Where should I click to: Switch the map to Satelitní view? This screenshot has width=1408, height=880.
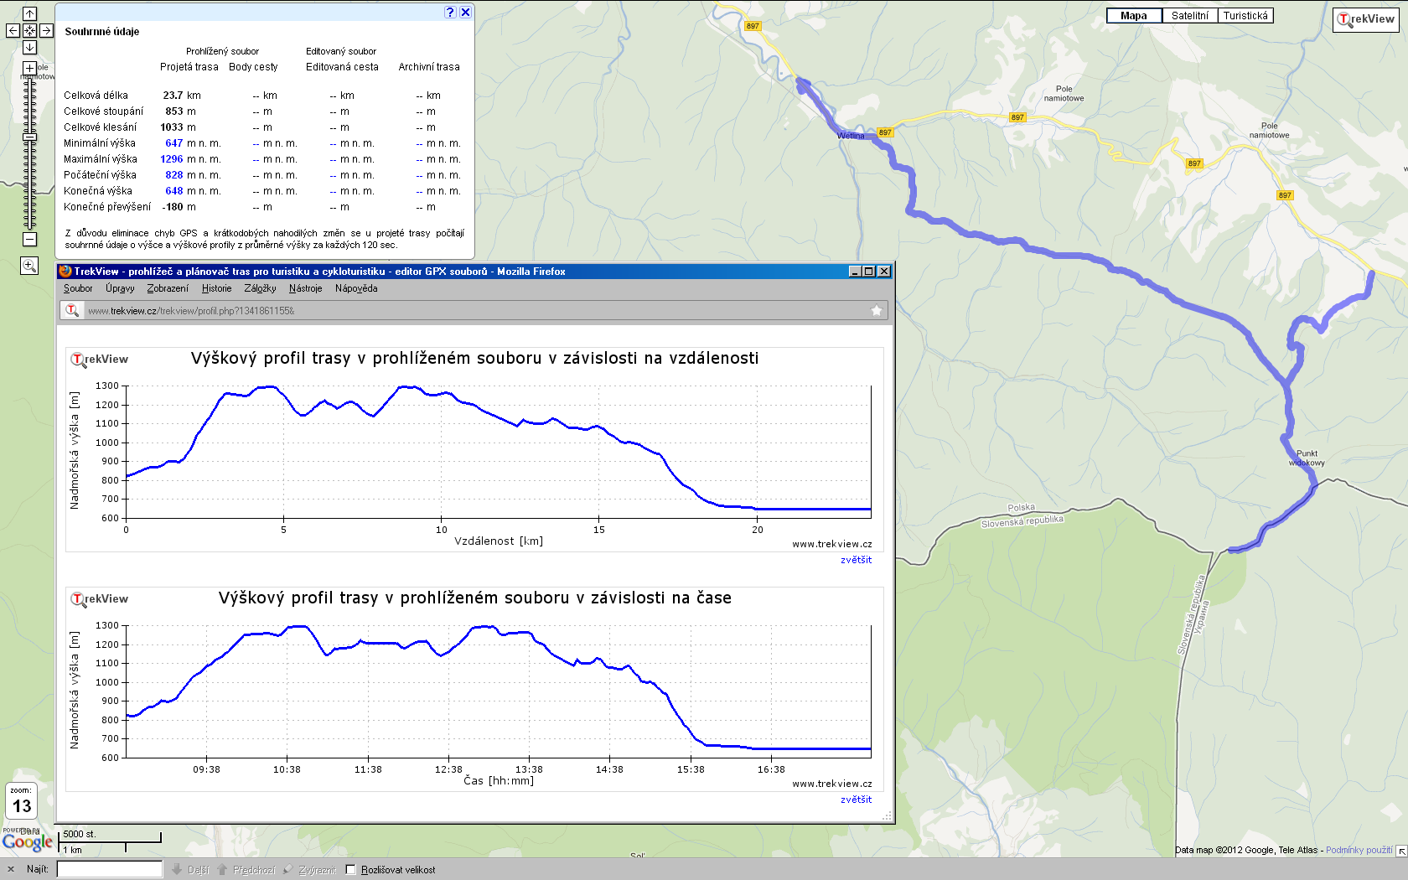click(x=1189, y=16)
